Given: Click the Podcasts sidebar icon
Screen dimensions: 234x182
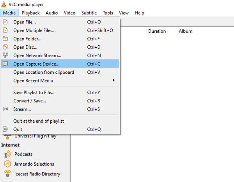Looking at the screenshot, I should point(7,154).
